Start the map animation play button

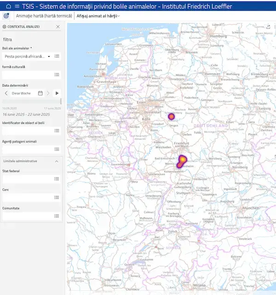click(x=57, y=93)
